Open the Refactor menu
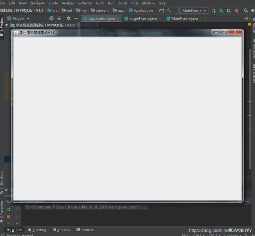Image resolution: width=255 pixels, height=236 pixels. coord(85,3)
